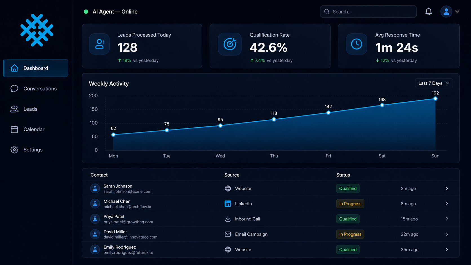Click the Avg Response Time clock icon
Viewport: 471px width, 265px height.
click(357, 44)
